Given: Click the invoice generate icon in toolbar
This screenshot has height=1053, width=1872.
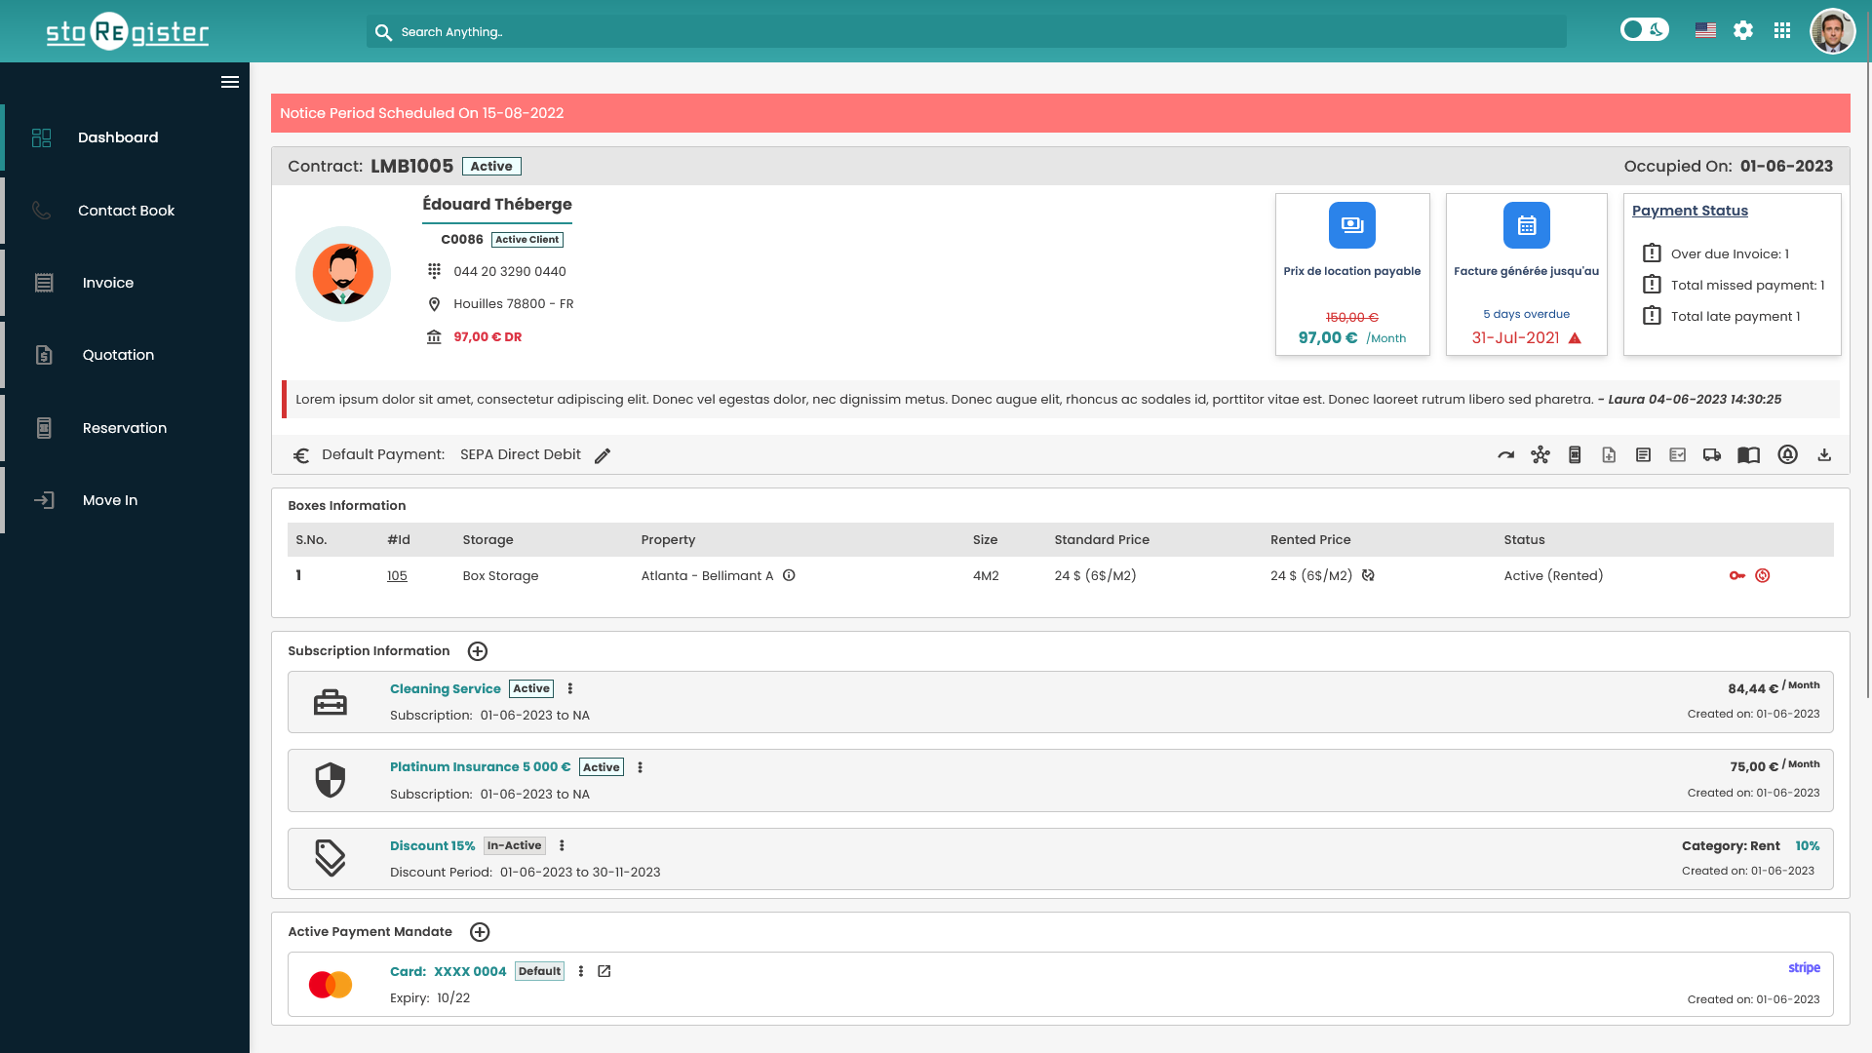Looking at the screenshot, I should click(x=1609, y=453).
